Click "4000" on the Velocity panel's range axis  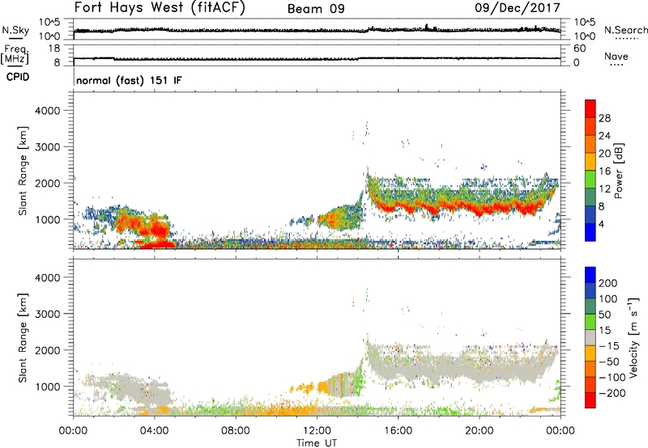48,277
